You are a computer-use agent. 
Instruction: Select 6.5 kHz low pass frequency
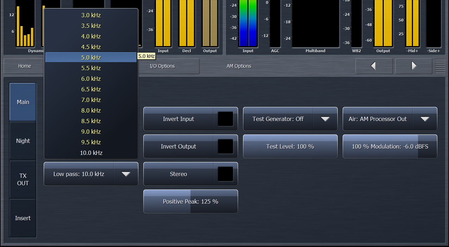(x=91, y=89)
